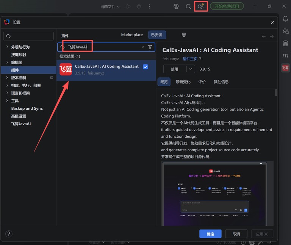Open IDE settings gear in the title bar
Viewport: 291px width, 245px height.
pos(200,6)
